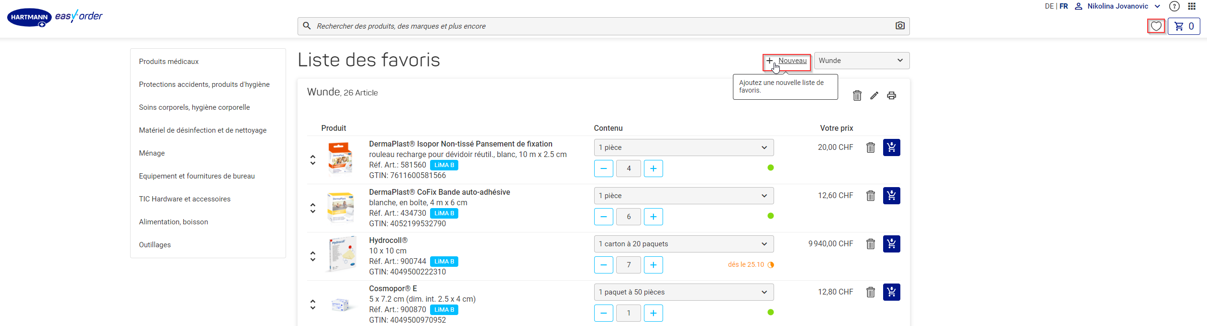
Task: Open the shopping cart
Action: 1184,26
